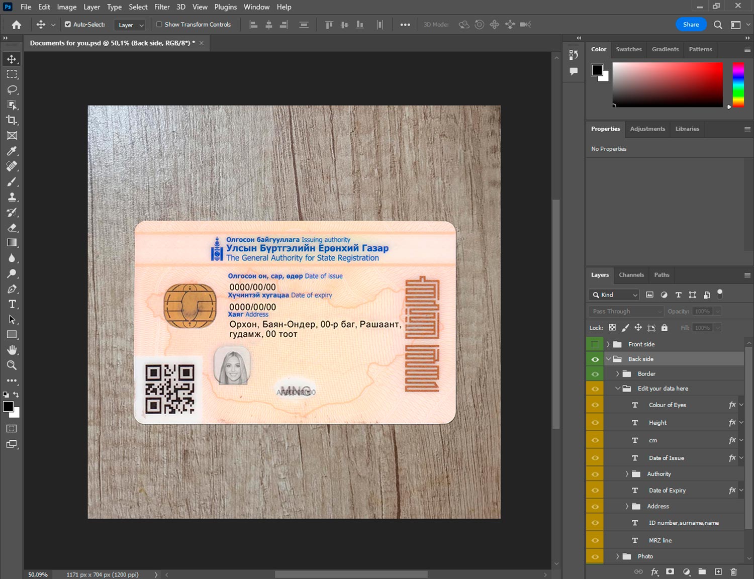Image resolution: width=754 pixels, height=579 pixels.
Task: Enable Show Transform Controls checkbox
Action: (159, 24)
